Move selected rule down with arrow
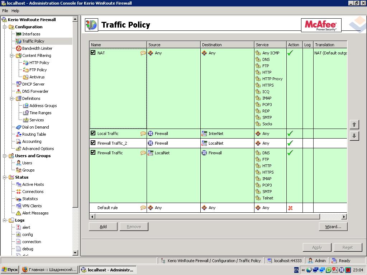This screenshot has width=367, height=275. [x=354, y=136]
